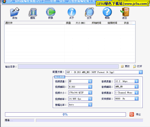Click the 添加 (Add) folder icon
This screenshot has width=150, height=127.
click(x=15, y=12)
